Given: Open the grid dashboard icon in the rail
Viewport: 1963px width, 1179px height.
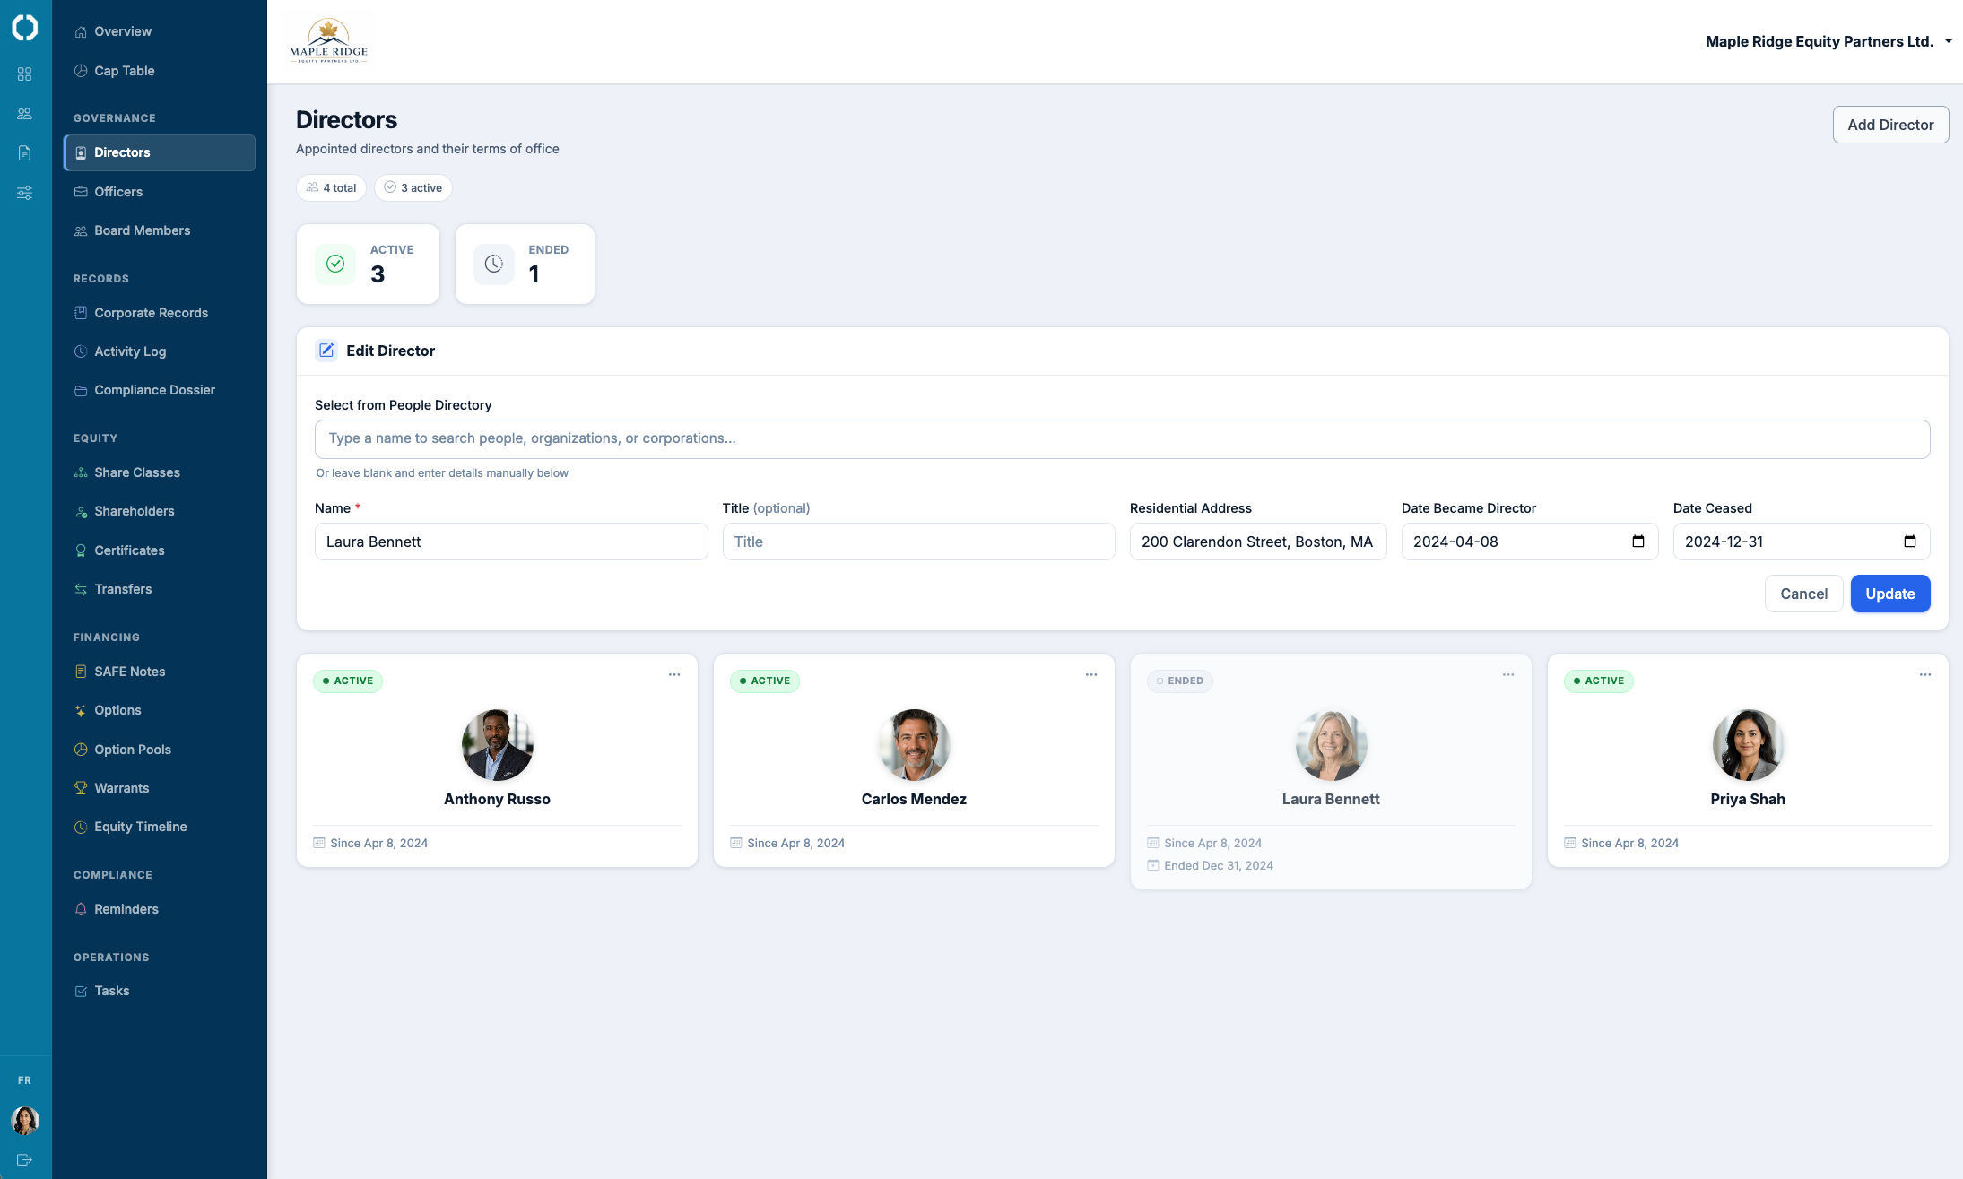Looking at the screenshot, I should coord(25,74).
